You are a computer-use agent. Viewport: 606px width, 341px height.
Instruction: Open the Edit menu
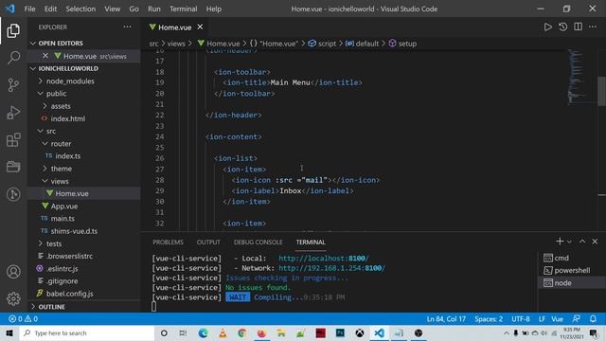pyautogui.click(x=50, y=9)
